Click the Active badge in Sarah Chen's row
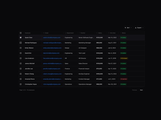 coord(123,38)
